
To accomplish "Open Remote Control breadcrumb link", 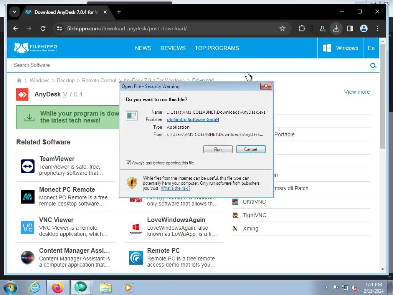I will [99, 81].
